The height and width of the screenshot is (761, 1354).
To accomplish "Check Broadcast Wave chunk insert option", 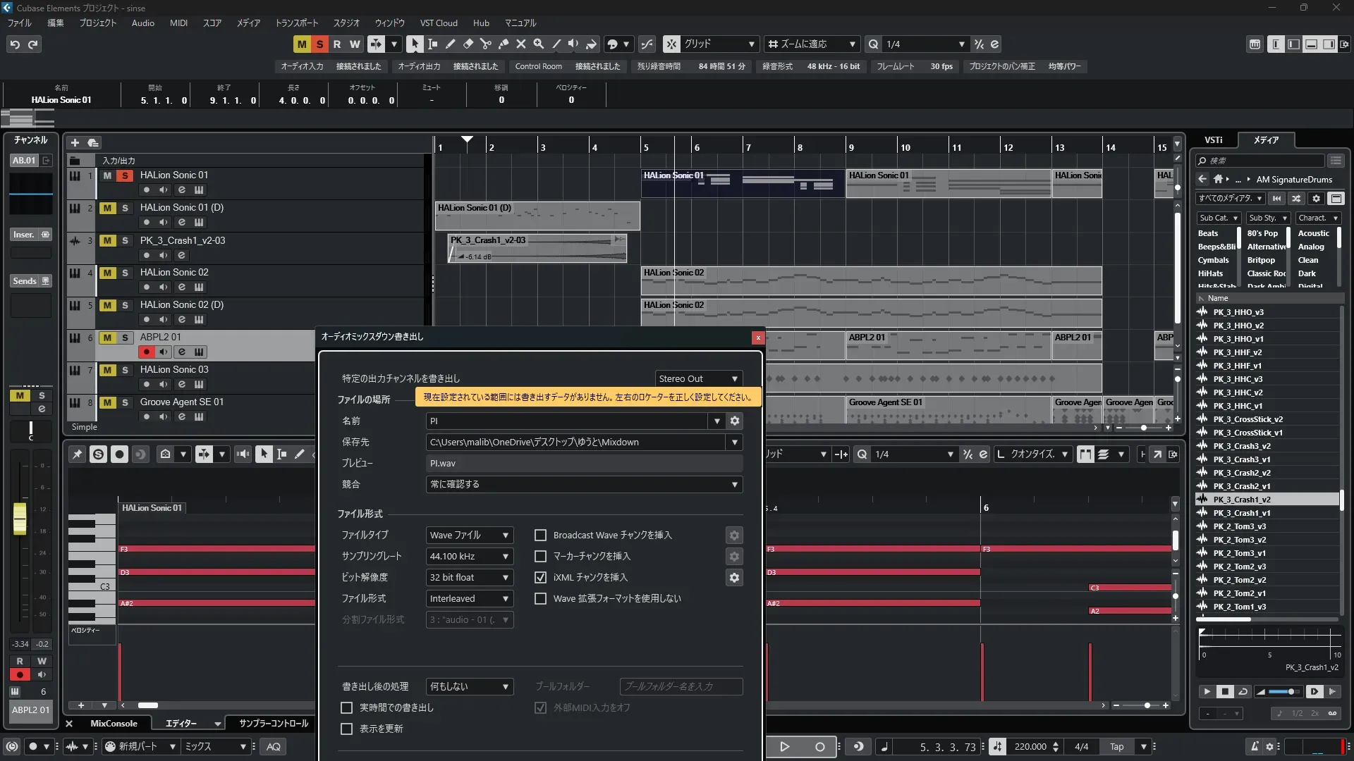I will [540, 535].
